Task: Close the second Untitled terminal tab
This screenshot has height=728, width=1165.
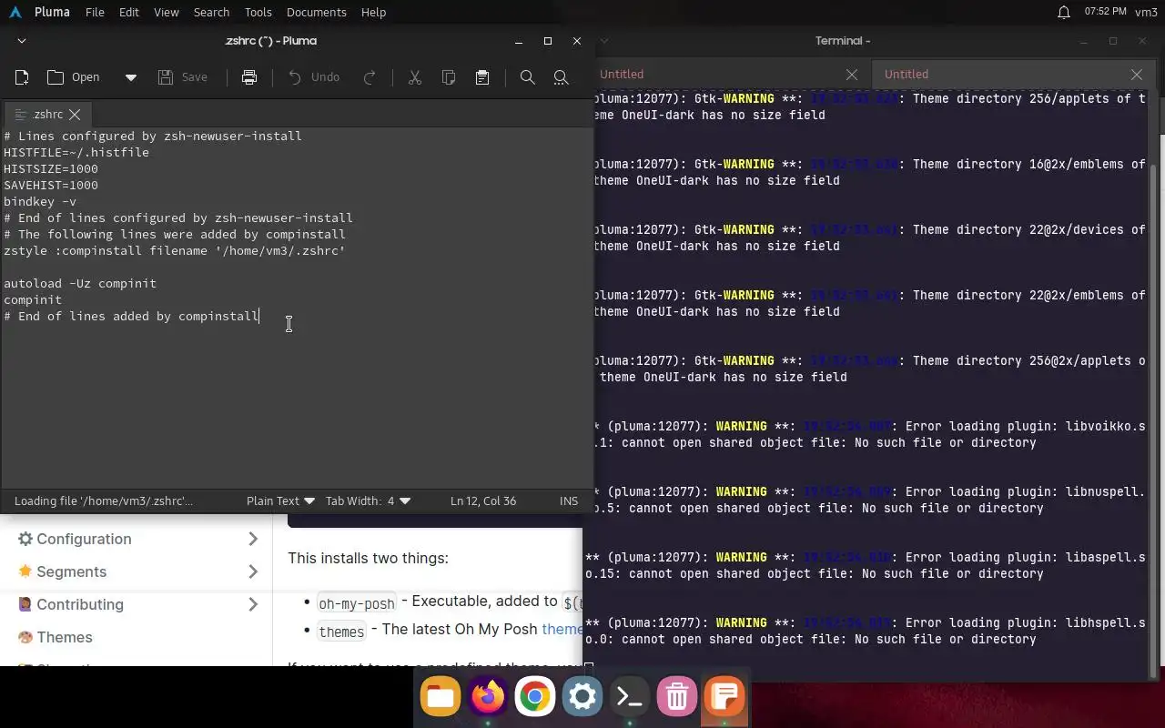Action: (1137, 75)
